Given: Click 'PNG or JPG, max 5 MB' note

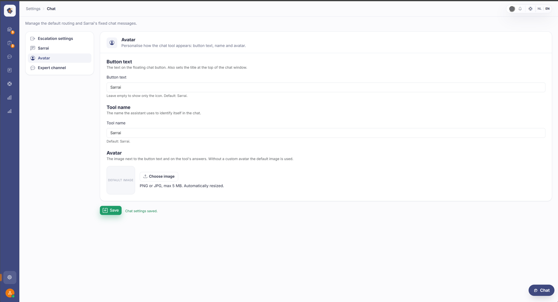Looking at the screenshot, I should pyautogui.click(x=182, y=186).
